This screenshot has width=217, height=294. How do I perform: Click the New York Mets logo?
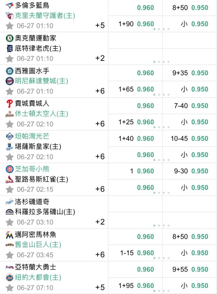[10, 278]
